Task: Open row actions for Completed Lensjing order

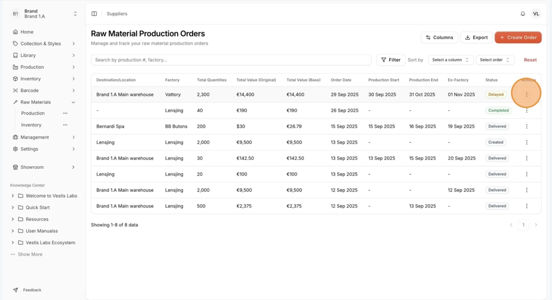Action: pos(527,111)
